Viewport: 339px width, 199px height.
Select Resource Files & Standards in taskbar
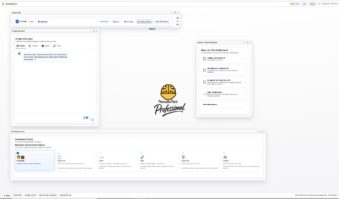[48, 195]
